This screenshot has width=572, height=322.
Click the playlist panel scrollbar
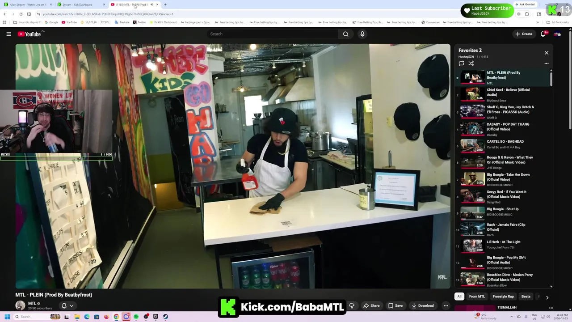[x=551, y=79]
